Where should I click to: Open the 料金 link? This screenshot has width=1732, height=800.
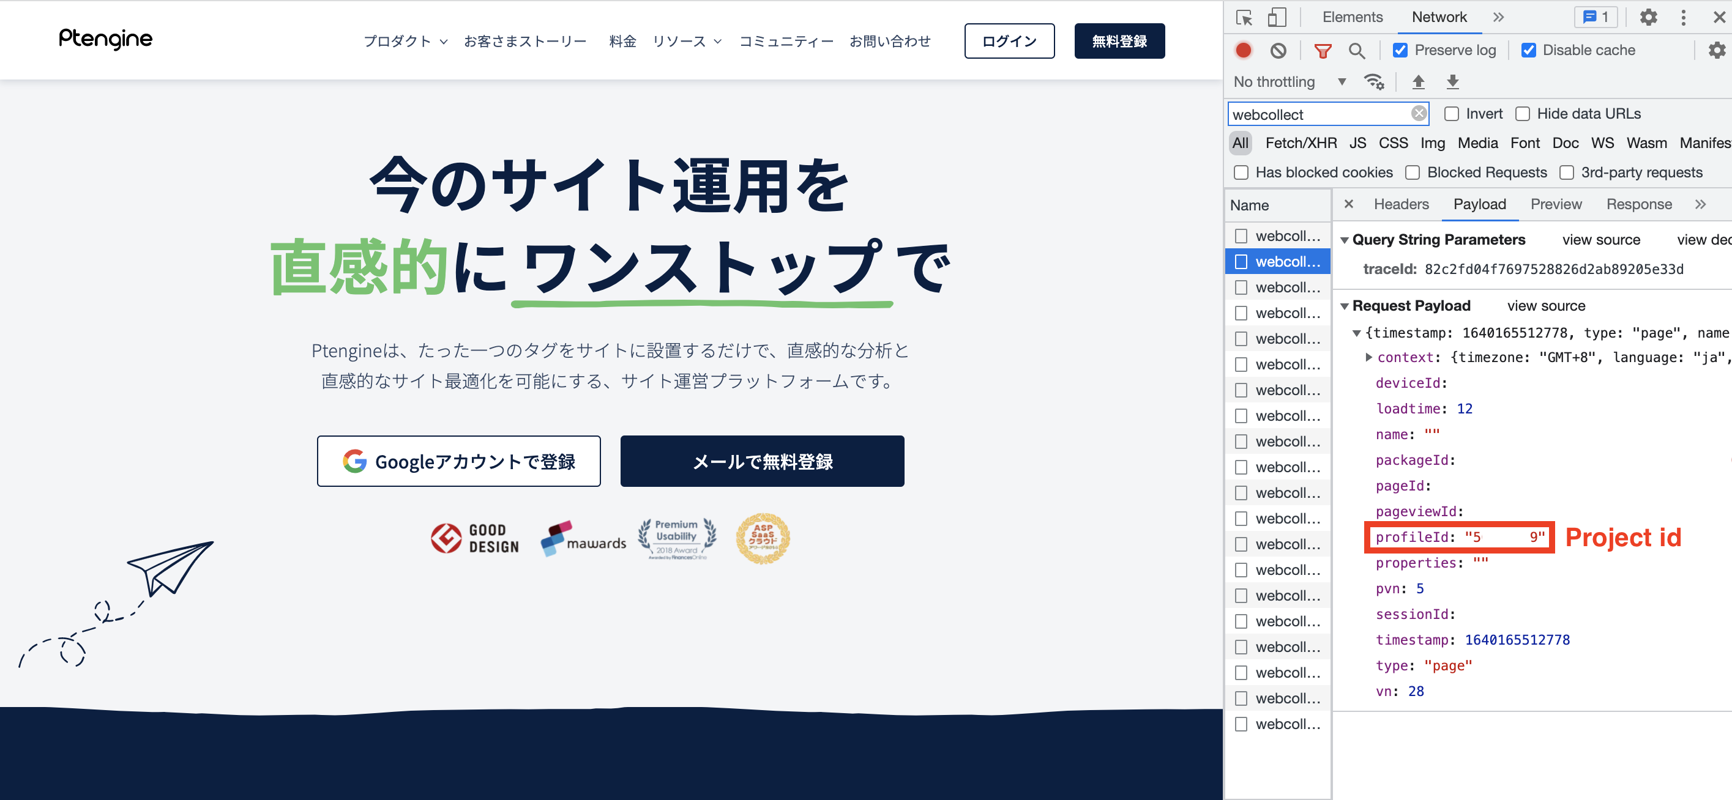click(622, 41)
